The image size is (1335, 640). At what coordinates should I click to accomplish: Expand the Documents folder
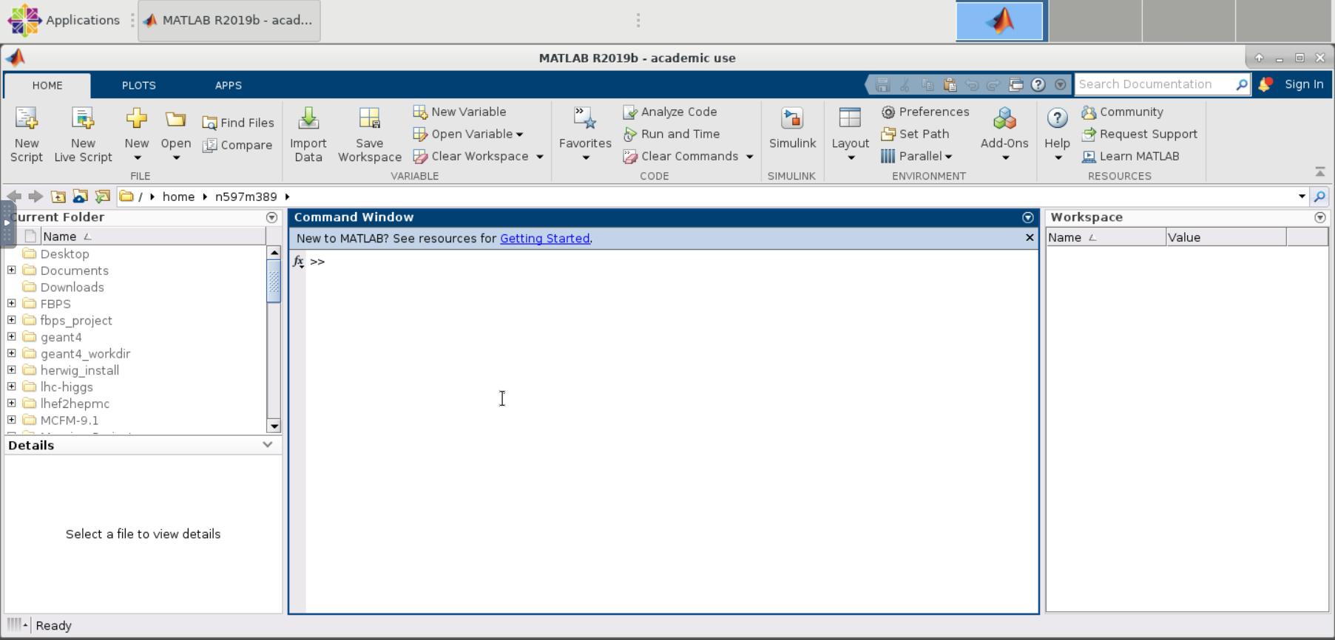11,270
